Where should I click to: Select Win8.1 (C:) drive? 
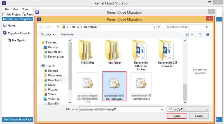[x=52, y=99]
